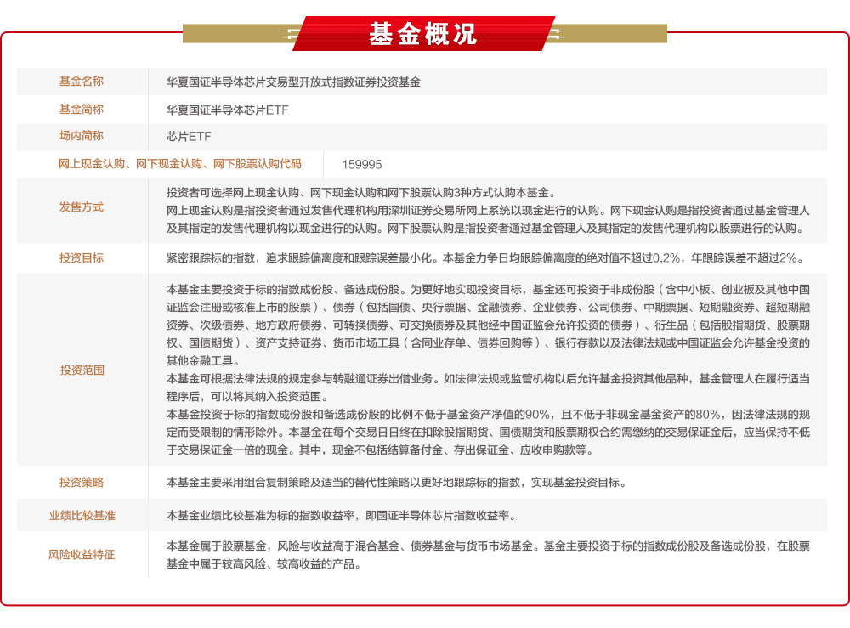The image size is (850, 628).
Task: Select the 投资目标 label
Action: click(x=82, y=258)
